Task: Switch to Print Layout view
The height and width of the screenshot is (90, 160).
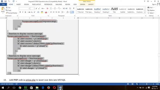Action: tap(132, 84)
